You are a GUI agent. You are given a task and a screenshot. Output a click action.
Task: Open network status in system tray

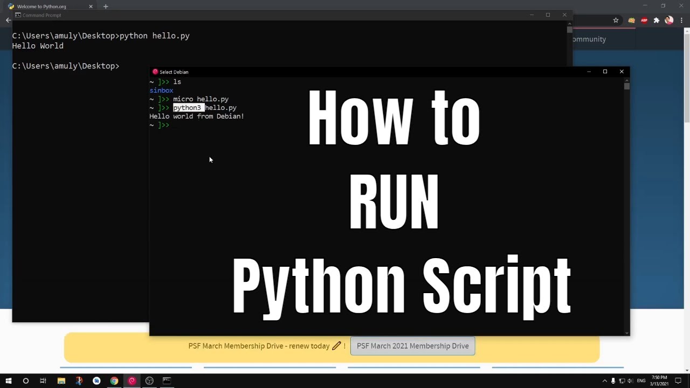pyautogui.click(x=622, y=380)
